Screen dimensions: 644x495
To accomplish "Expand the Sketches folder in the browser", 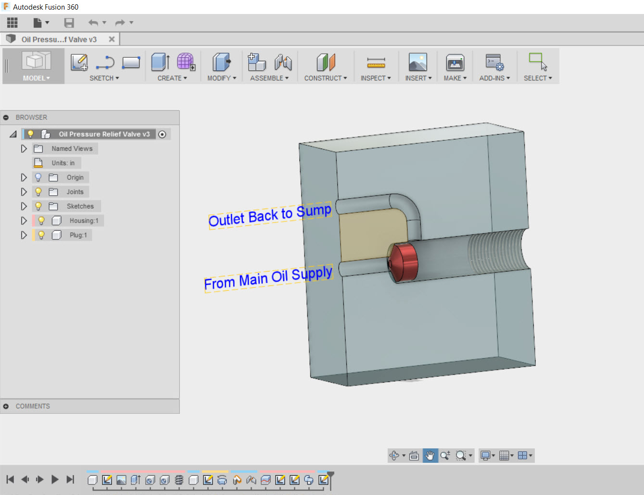I will tap(24, 206).
